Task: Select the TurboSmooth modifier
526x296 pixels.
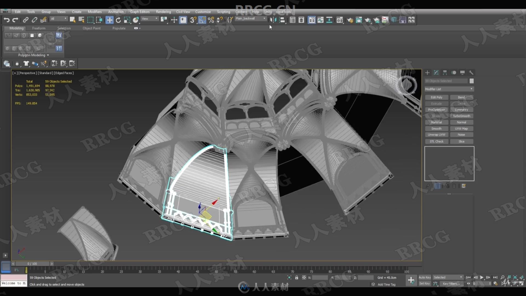Action: coord(462,116)
